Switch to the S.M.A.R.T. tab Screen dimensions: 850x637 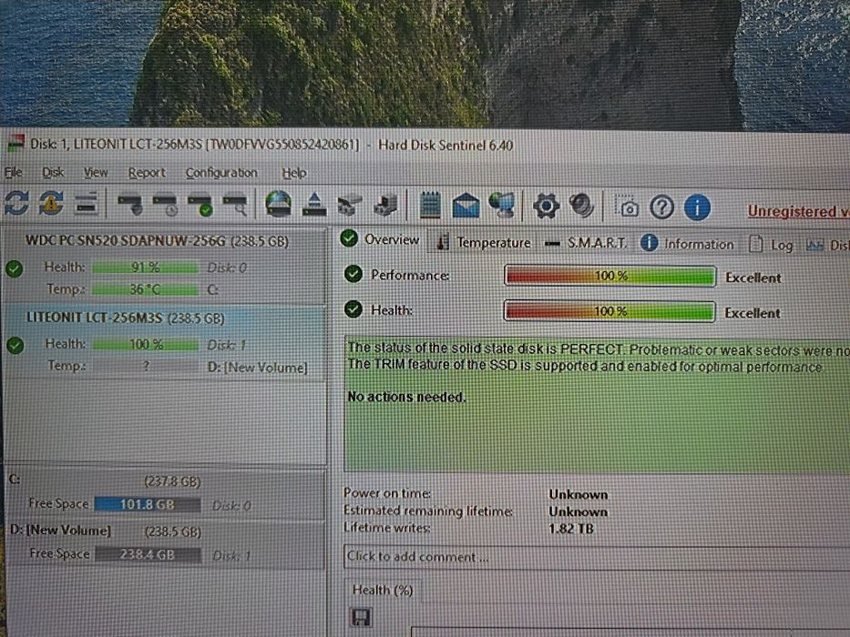[x=586, y=243]
